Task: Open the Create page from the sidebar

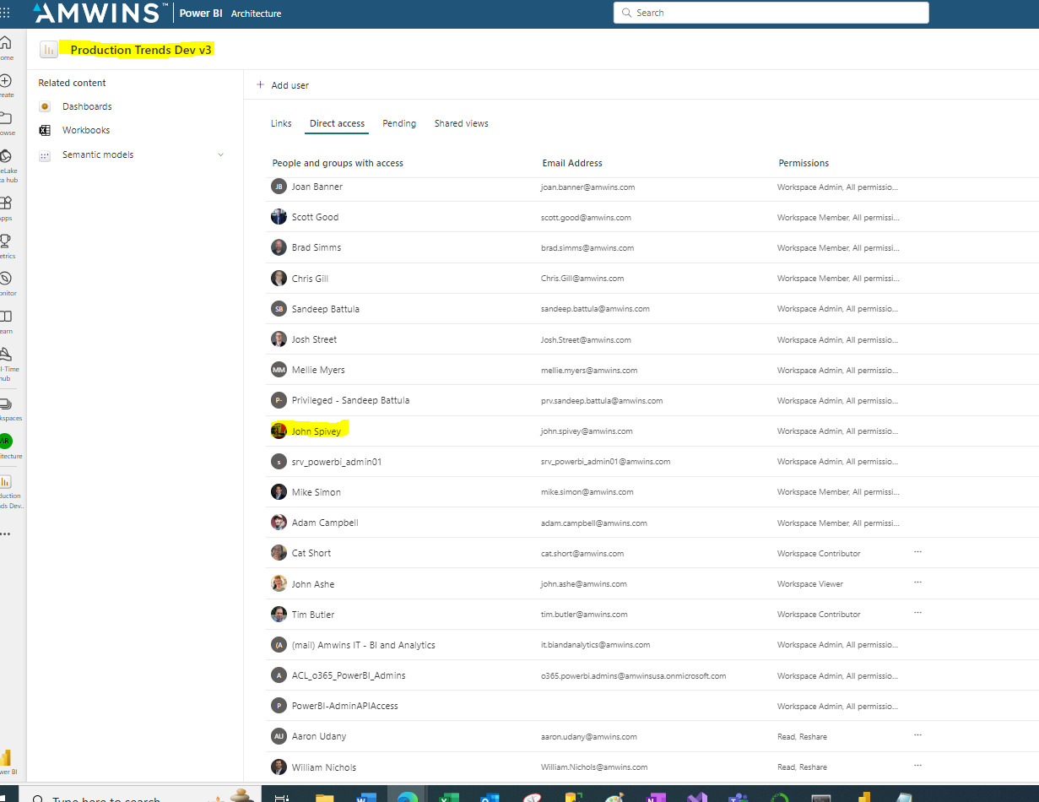Action: pos(6,85)
